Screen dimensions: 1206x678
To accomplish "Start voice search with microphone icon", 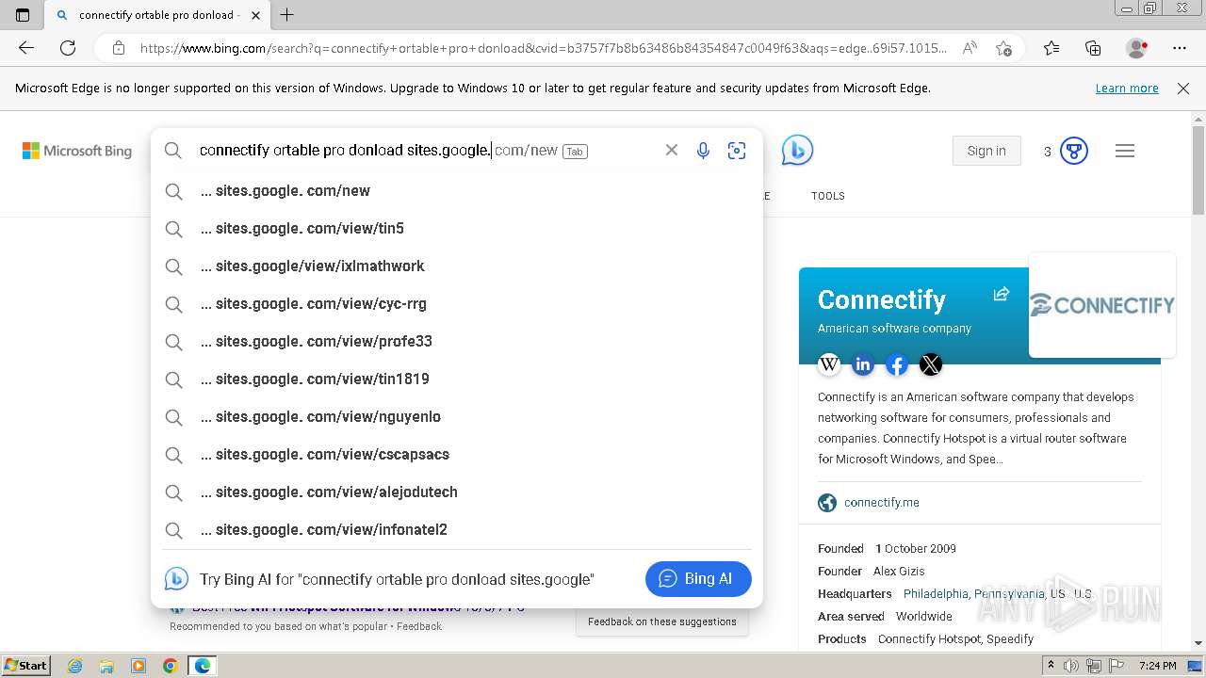I will 703,151.
